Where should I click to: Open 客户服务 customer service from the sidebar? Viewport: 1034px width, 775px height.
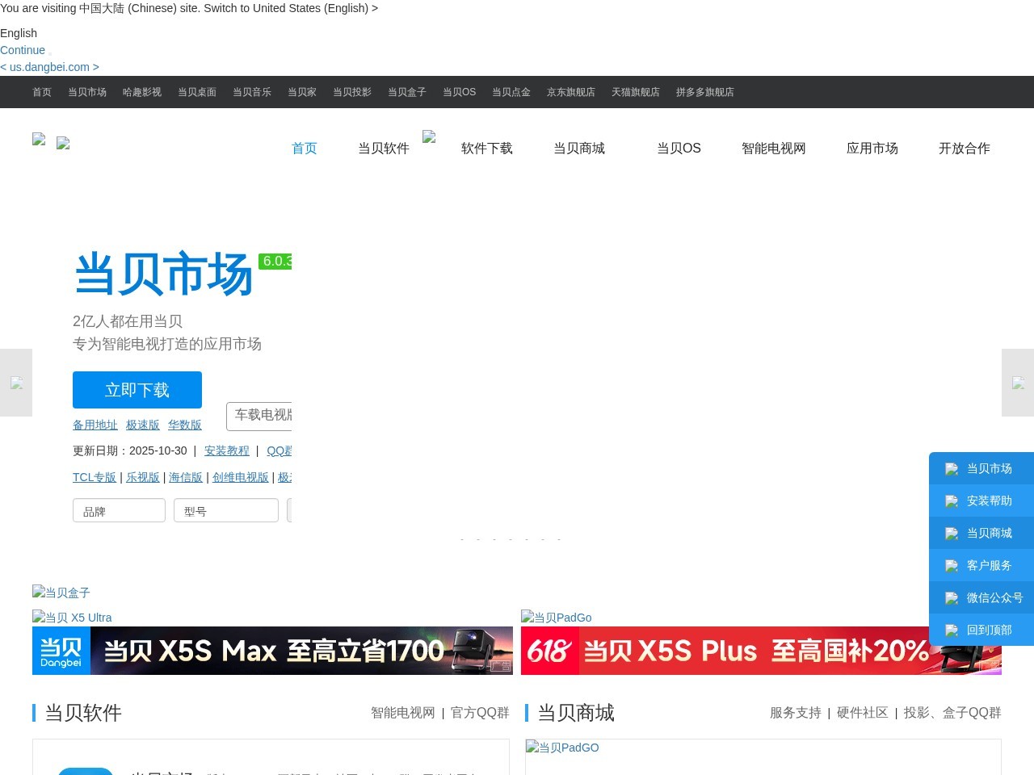coord(952,565)
